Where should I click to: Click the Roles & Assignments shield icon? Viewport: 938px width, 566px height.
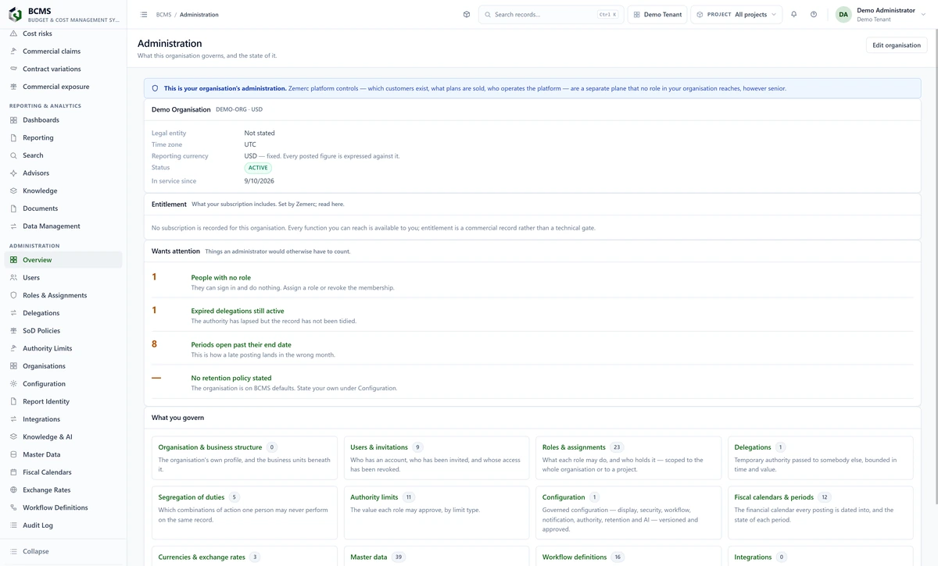(x=14, y=295)
